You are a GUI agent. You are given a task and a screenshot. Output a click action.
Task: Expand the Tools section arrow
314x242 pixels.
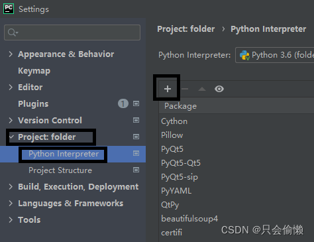click(x=11, y=220)
